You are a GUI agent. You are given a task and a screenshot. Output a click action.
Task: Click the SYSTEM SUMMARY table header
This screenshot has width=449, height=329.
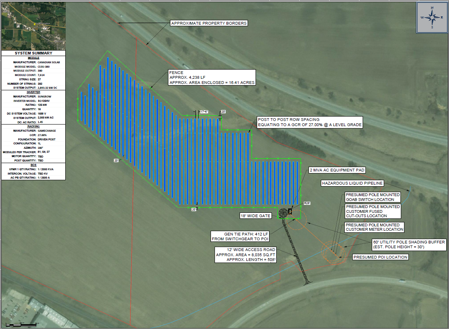tap(33, 53)
